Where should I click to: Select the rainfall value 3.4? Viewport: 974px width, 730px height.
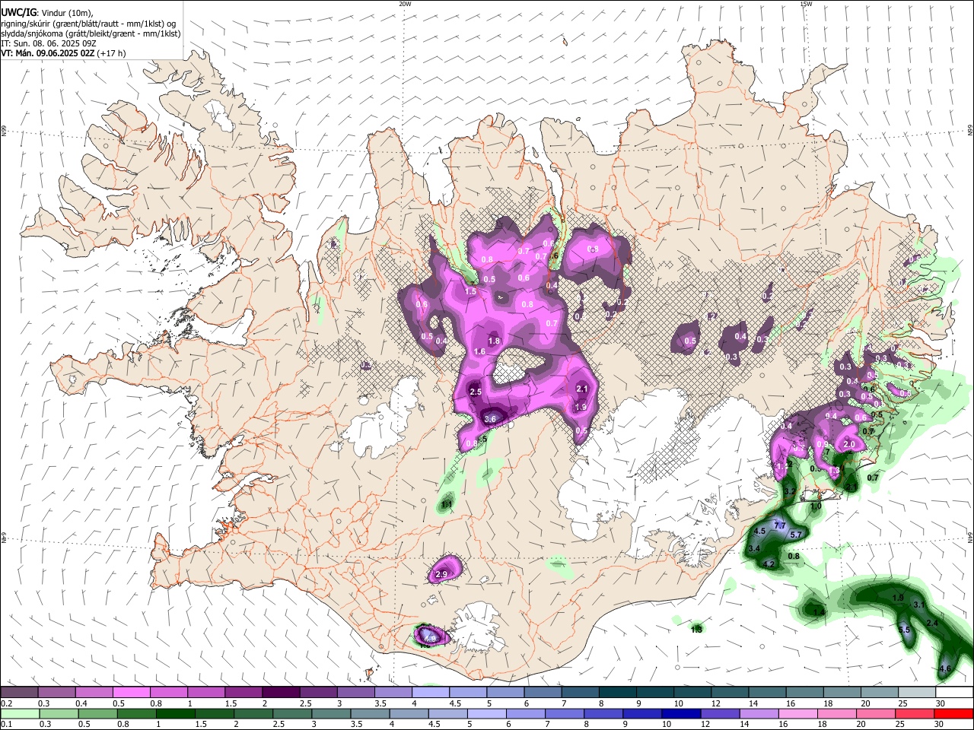pyautogui.click(x=754, y=548)
